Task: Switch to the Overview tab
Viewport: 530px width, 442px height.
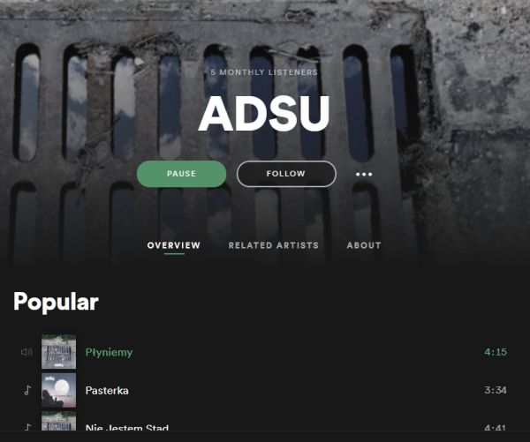Action: [174, 245]
